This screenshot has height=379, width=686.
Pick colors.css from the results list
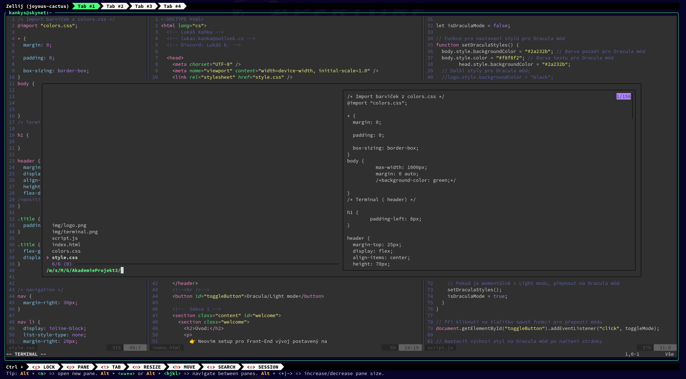pyautogui.click(x=66, y=251)
